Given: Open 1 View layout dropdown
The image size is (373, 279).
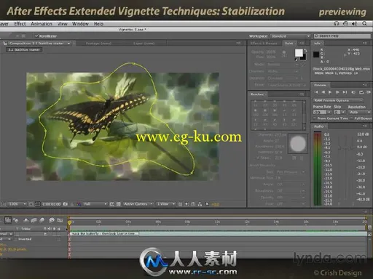Looking at the screenshot, I should pos(165,204).
